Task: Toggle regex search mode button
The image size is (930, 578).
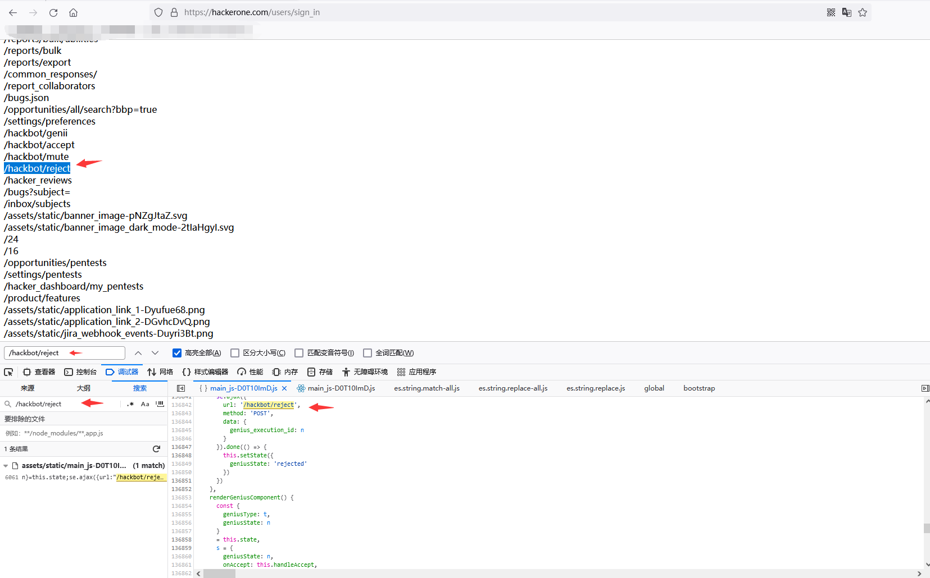Action: click(130, 404)
